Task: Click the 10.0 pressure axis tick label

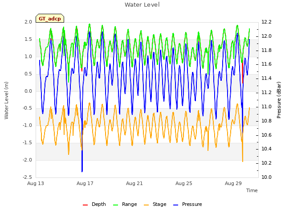Action: 266,177
